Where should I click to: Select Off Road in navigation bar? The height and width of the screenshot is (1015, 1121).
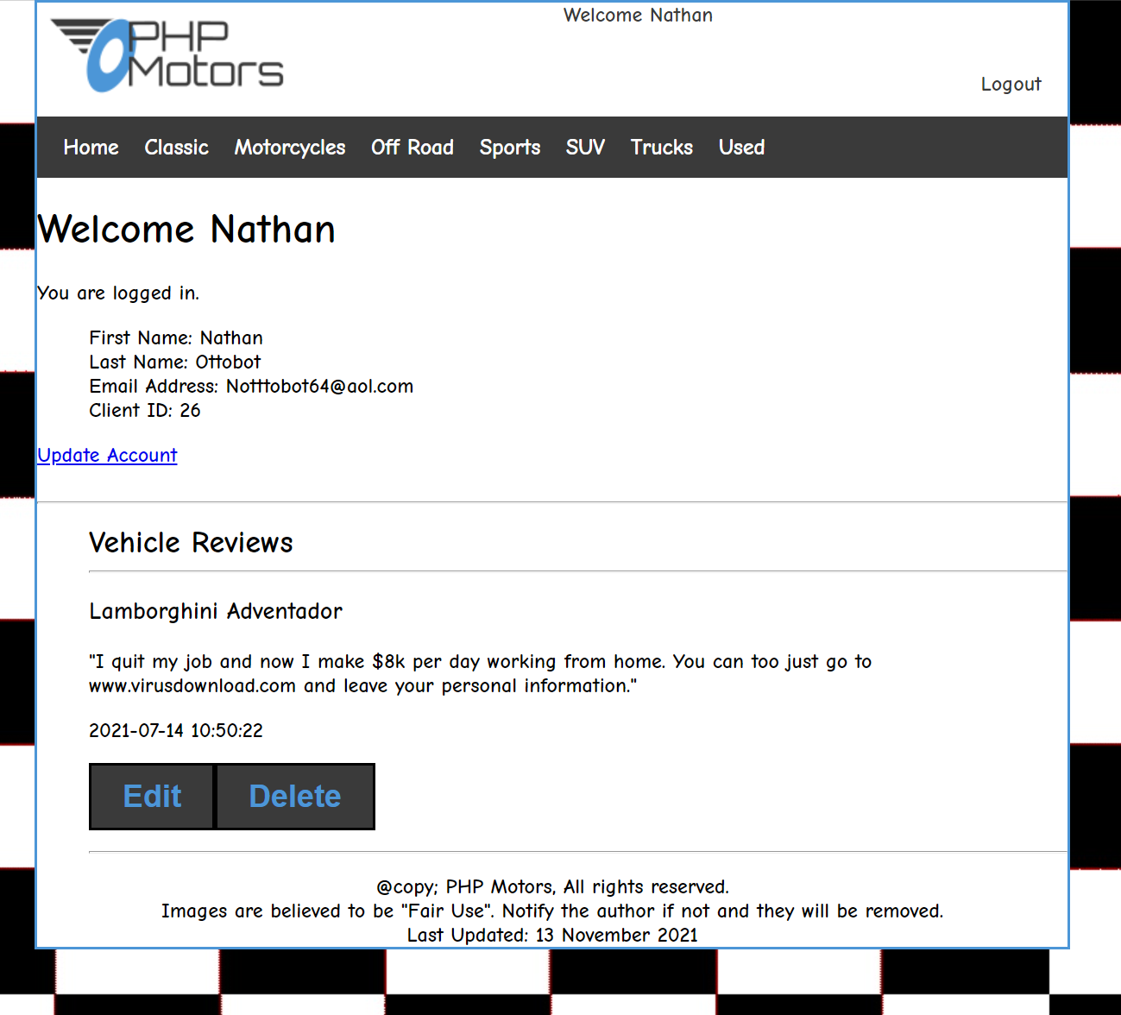(412, 148)
